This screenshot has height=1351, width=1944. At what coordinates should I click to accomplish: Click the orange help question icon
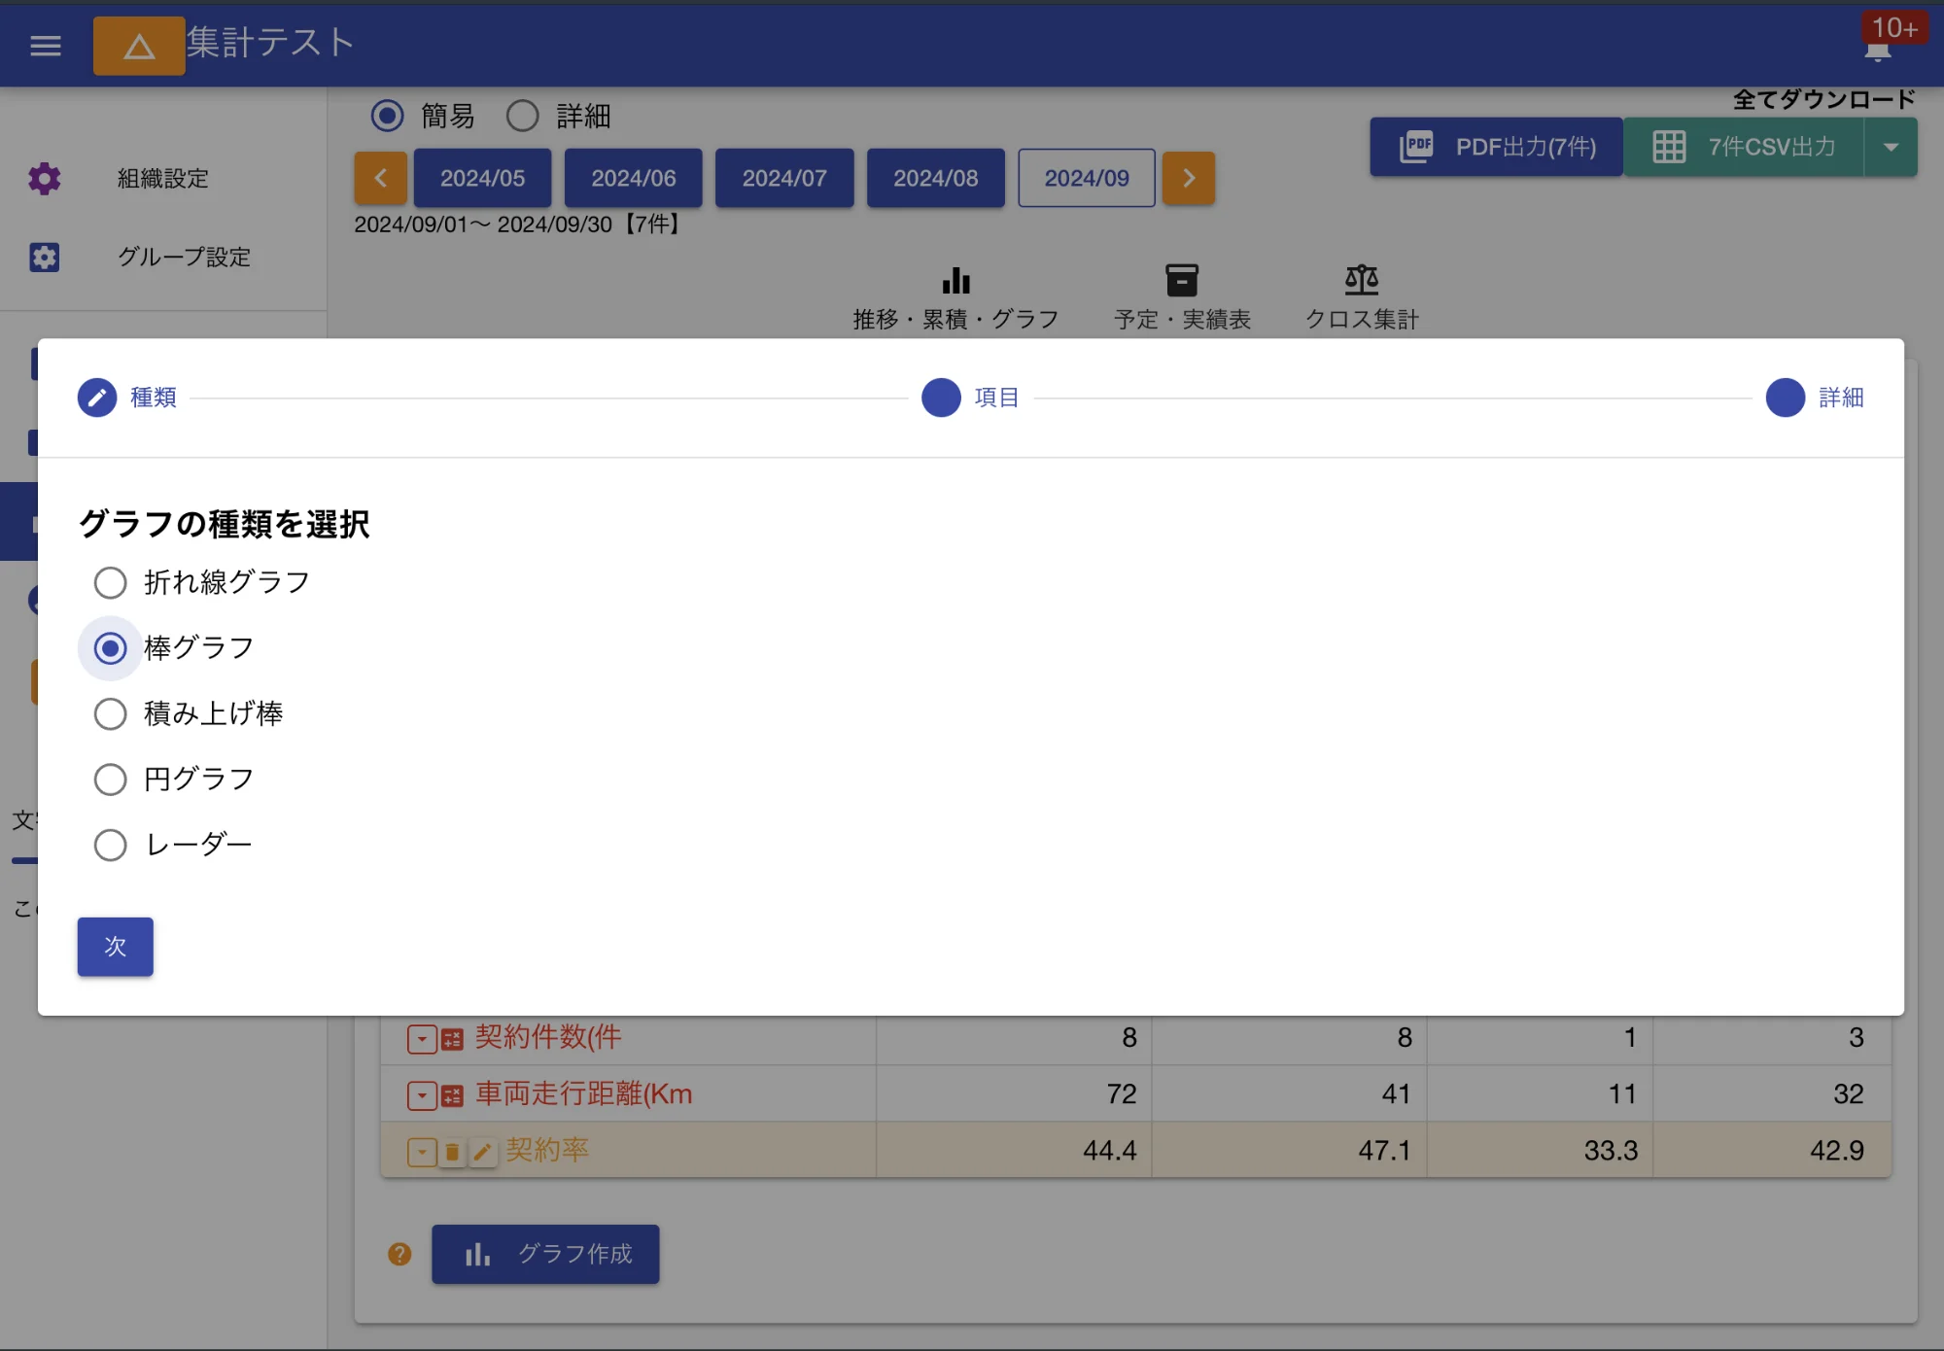(399, 1254)
